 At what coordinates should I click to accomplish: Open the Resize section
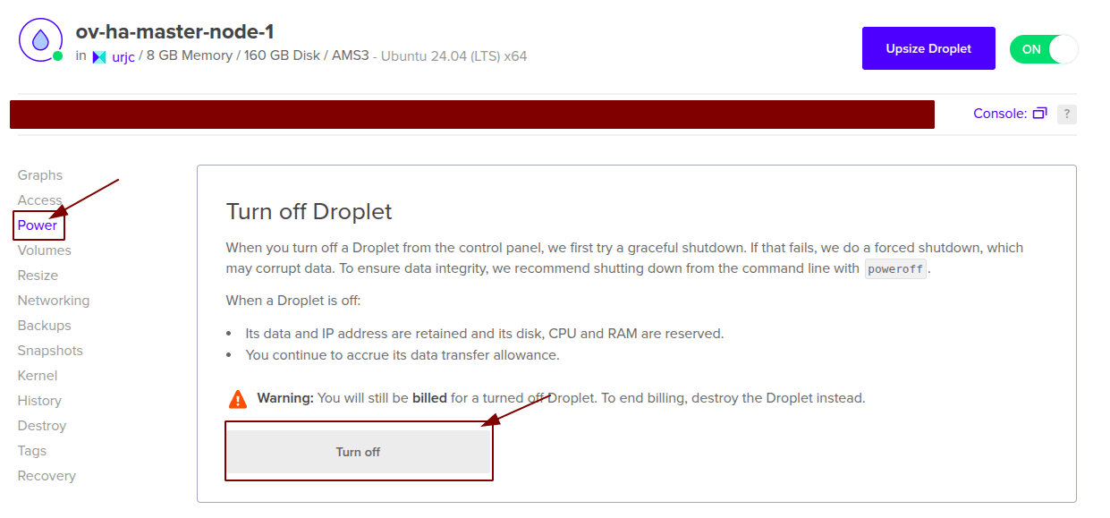pos(38,276)
